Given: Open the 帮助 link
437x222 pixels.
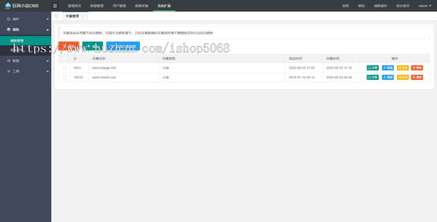Looking at the screenshot, I should coord(361,5).
